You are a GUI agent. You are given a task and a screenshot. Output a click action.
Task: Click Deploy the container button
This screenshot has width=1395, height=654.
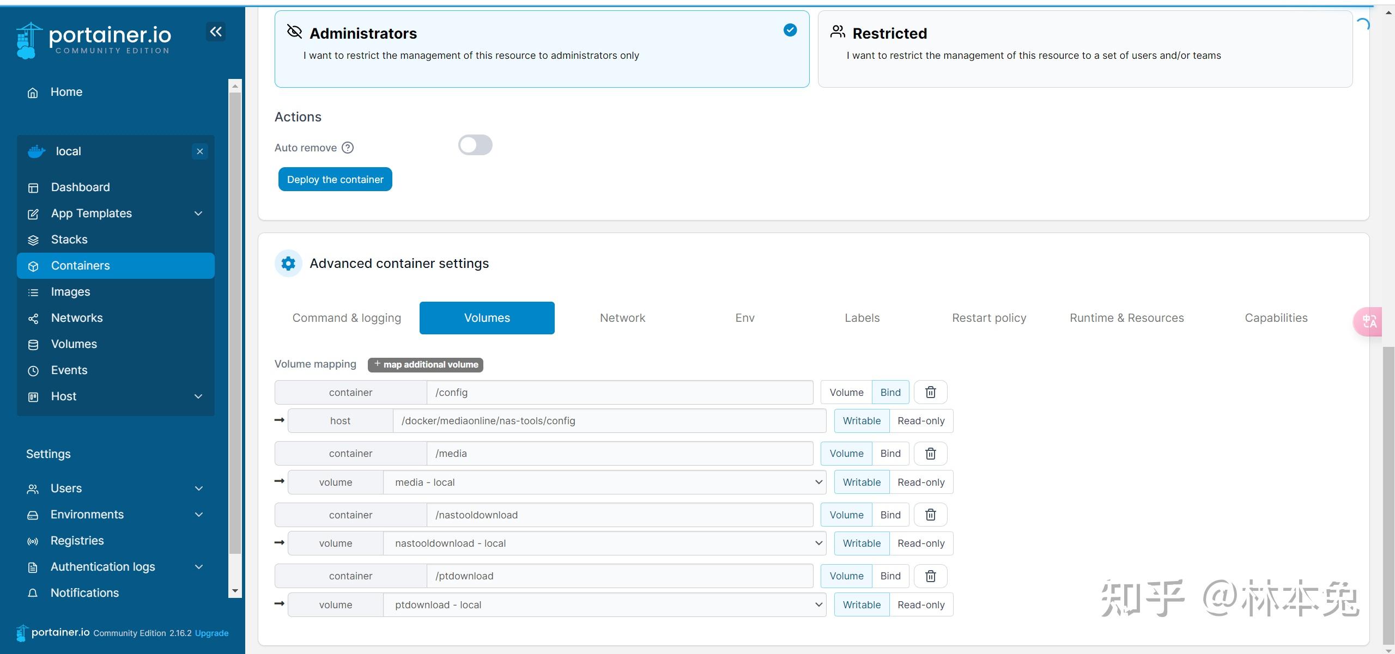(335, 180)
